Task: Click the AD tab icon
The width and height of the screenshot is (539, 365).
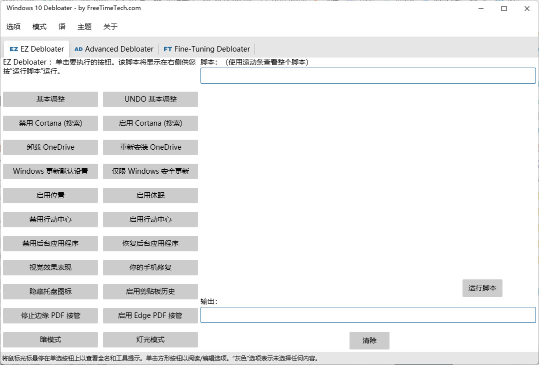Action: coord(78,49)
